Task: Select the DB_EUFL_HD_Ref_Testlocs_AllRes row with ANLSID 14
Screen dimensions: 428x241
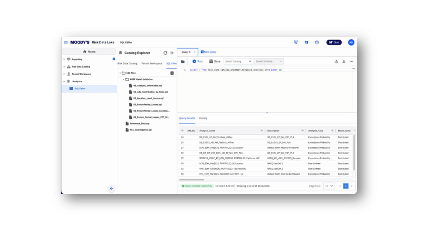Action: pos(267,137)
